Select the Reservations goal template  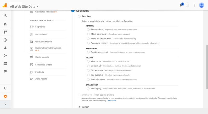(88, 30)
